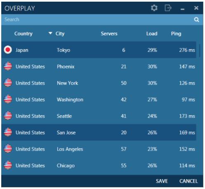Click the US flag beside Chicago
205x189 pixels.
pyautogui.click(x=8, y=165)
